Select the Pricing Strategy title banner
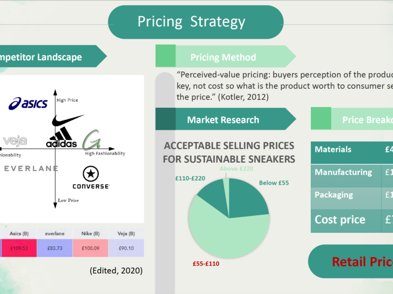393x294 pixels. [x=196, y=22]
